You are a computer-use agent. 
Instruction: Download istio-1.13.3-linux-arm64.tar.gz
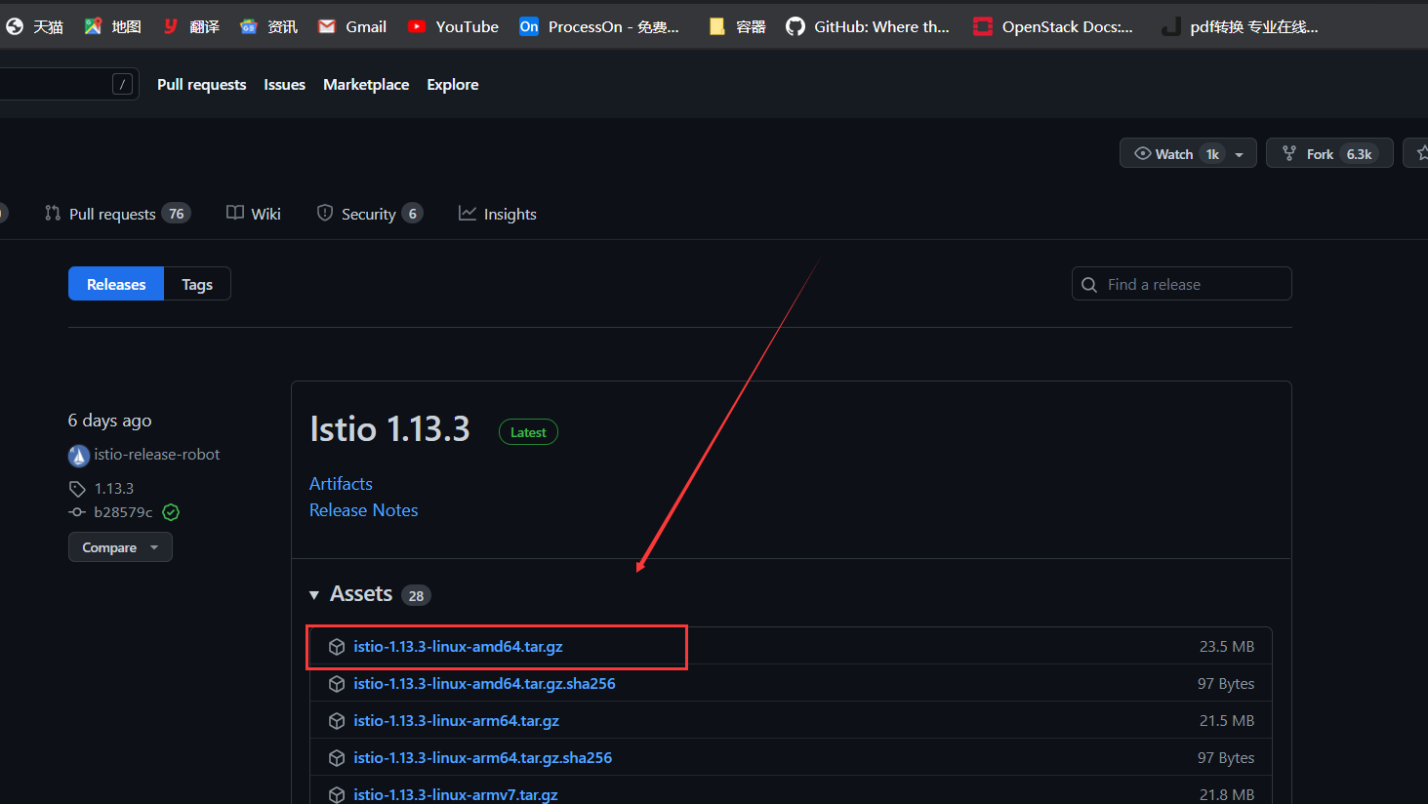[x=456, y=721]
